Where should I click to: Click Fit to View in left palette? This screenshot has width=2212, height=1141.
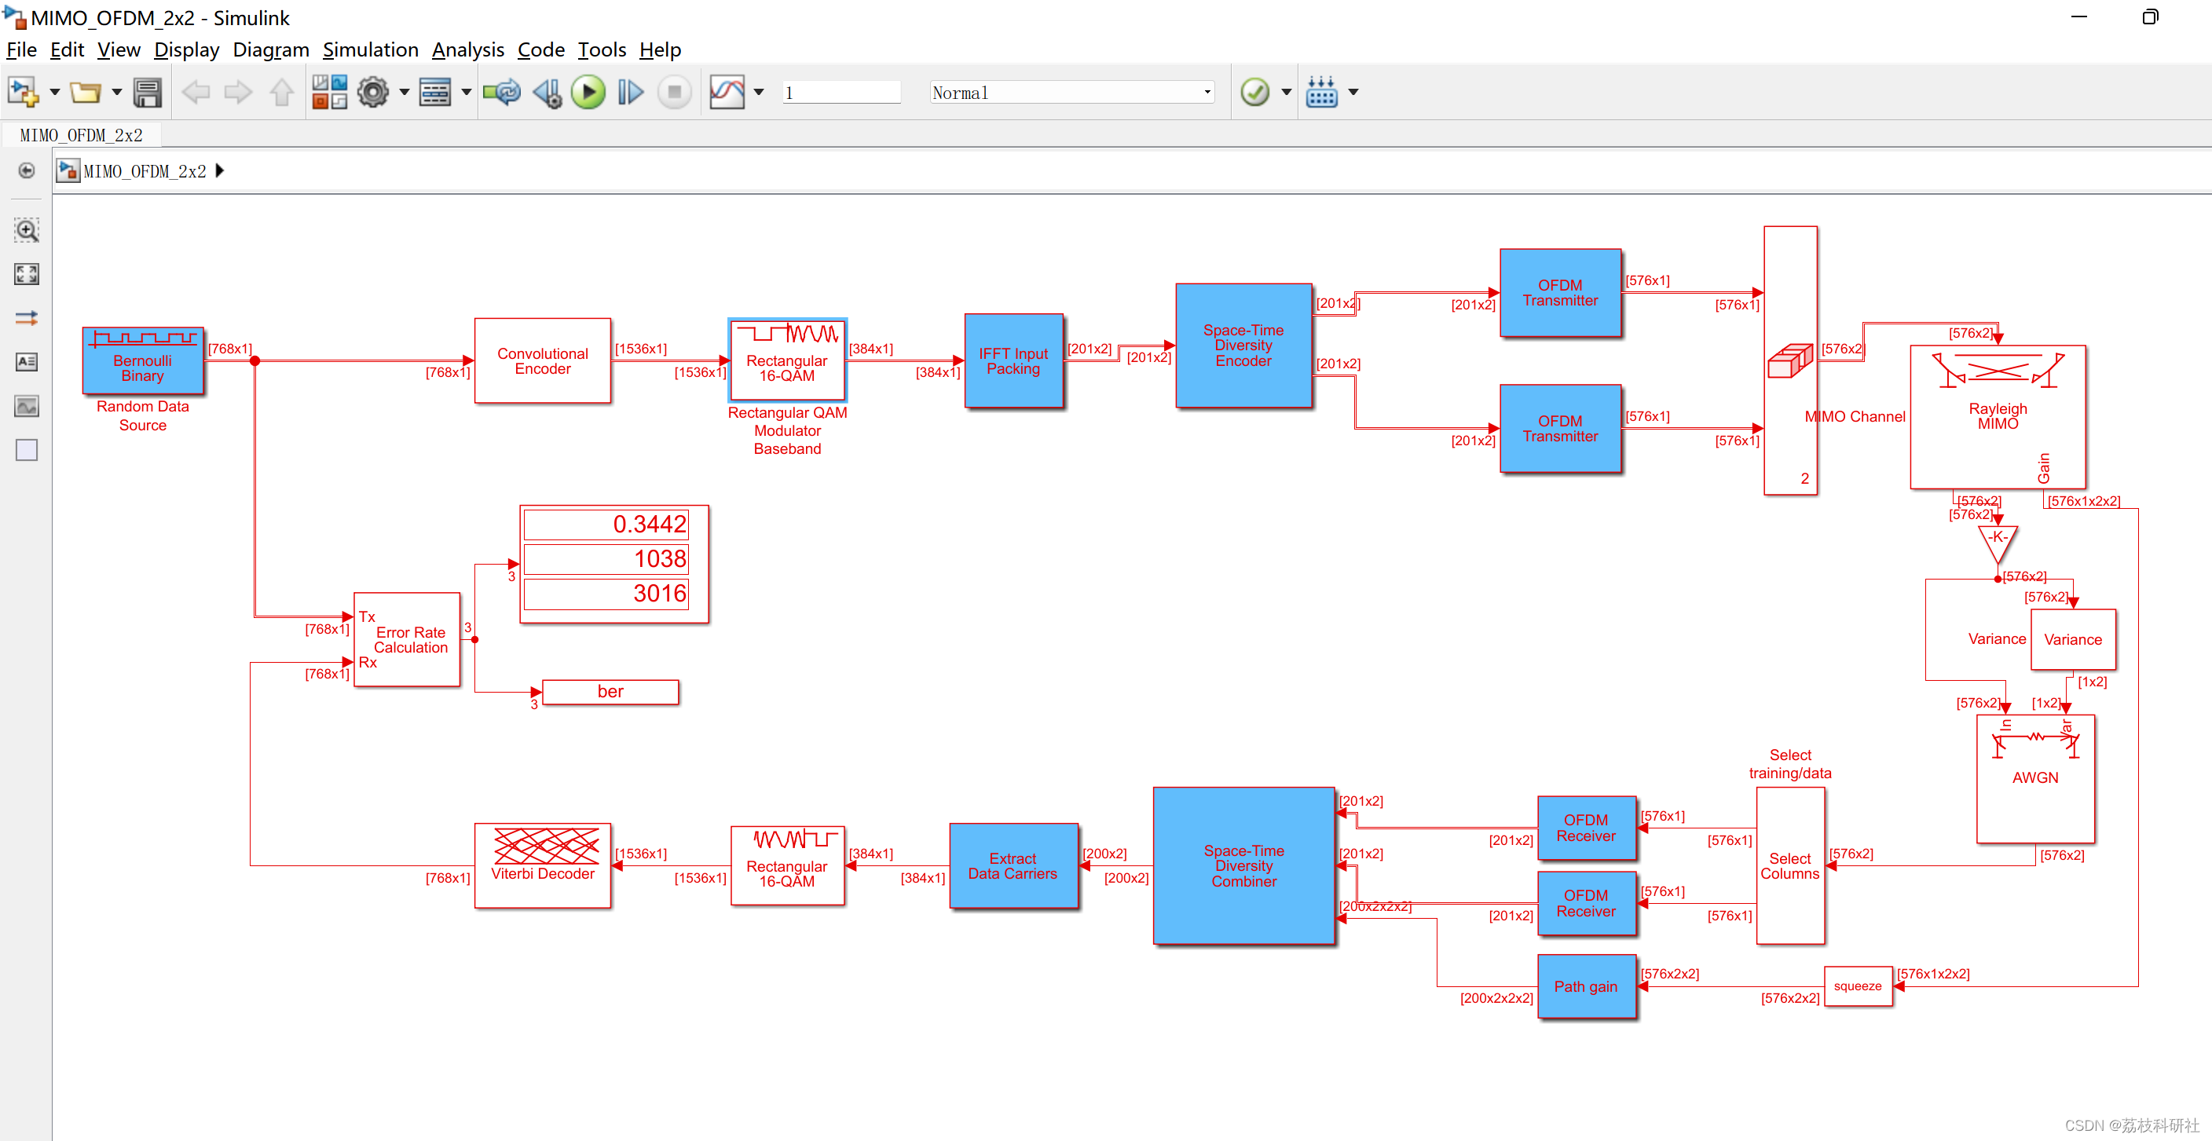coord(27,274)
